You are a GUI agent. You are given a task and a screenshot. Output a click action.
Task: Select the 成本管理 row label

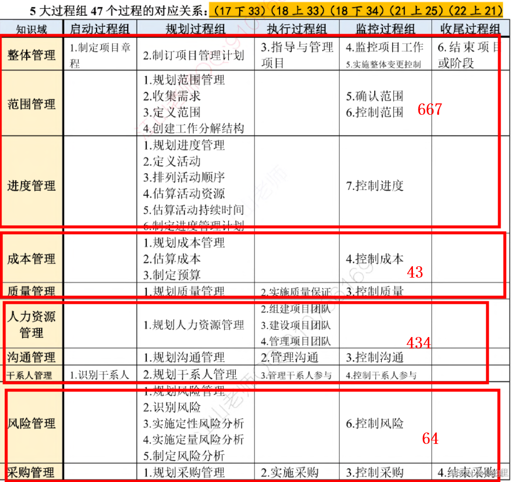click(31, 259)
